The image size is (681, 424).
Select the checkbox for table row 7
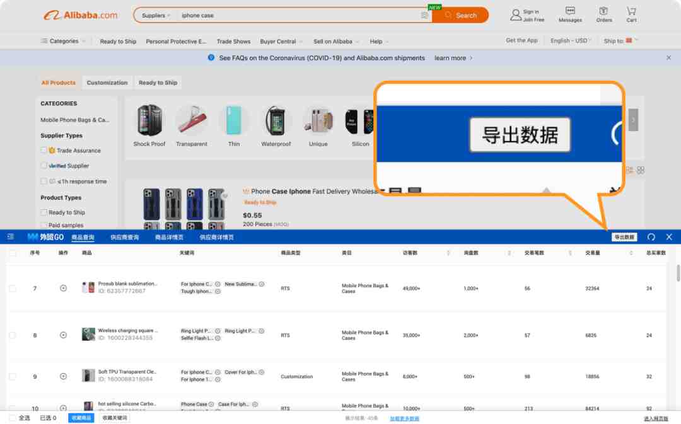[x=12, y=288]
